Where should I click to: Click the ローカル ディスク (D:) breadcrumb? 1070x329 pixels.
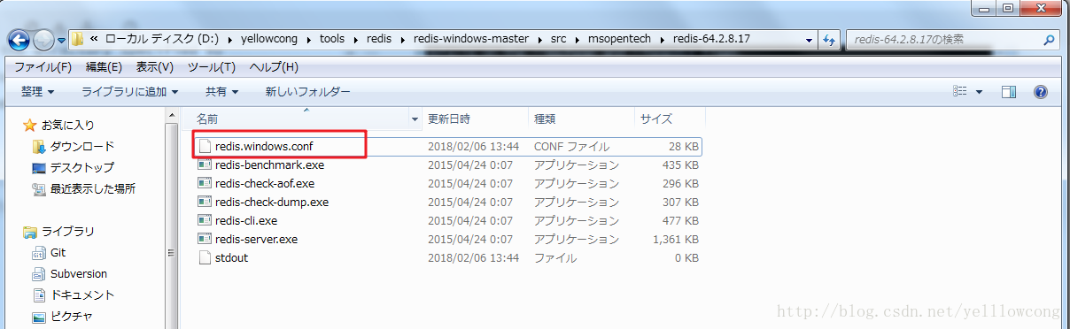point(161,40)
